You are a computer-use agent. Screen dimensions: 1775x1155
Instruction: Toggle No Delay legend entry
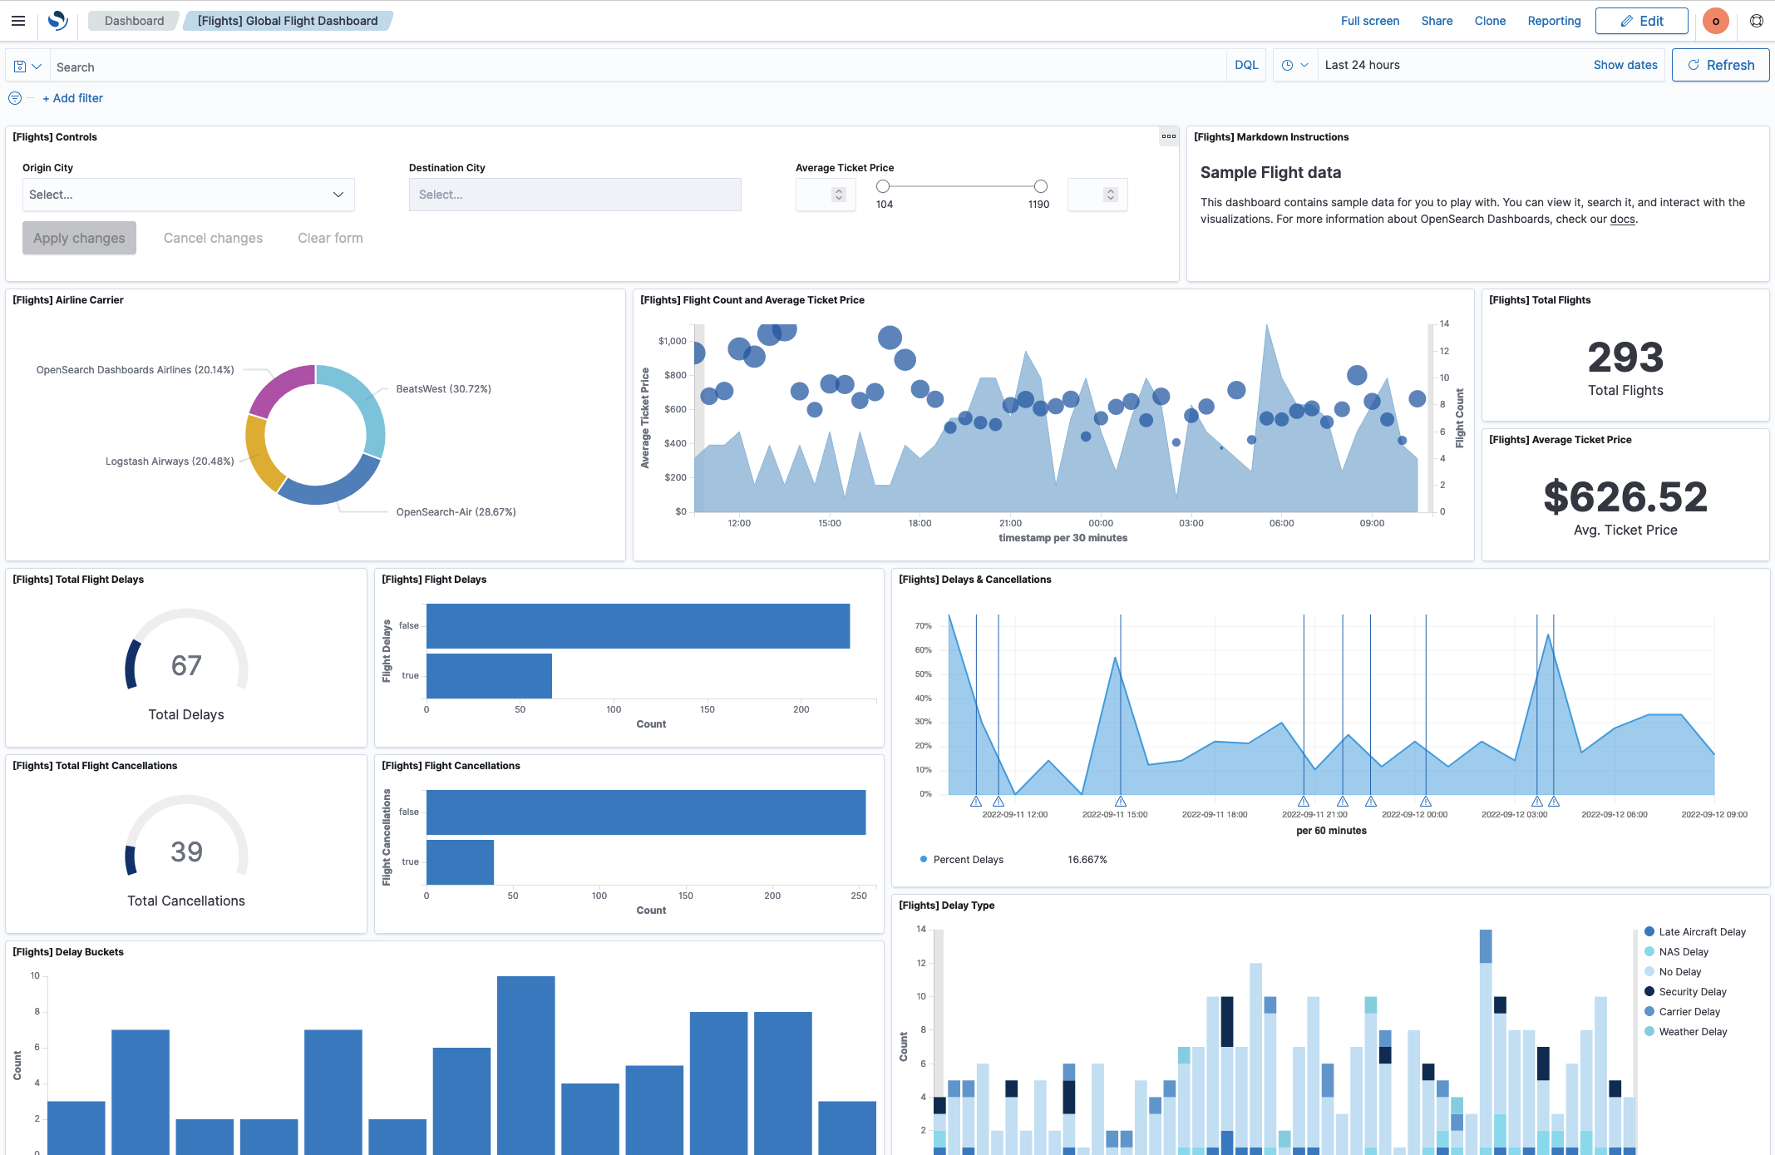1673,972
